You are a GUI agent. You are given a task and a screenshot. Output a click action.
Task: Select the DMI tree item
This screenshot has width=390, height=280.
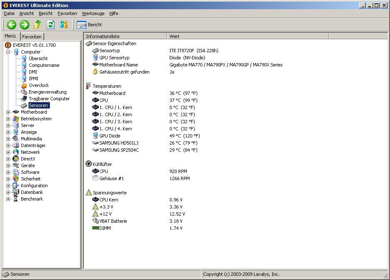coord(33,72)
